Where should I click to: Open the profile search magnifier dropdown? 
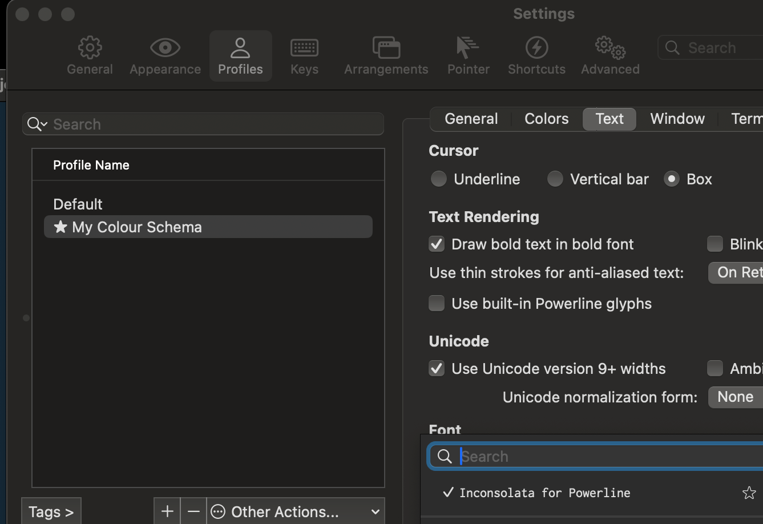[37, 124]
